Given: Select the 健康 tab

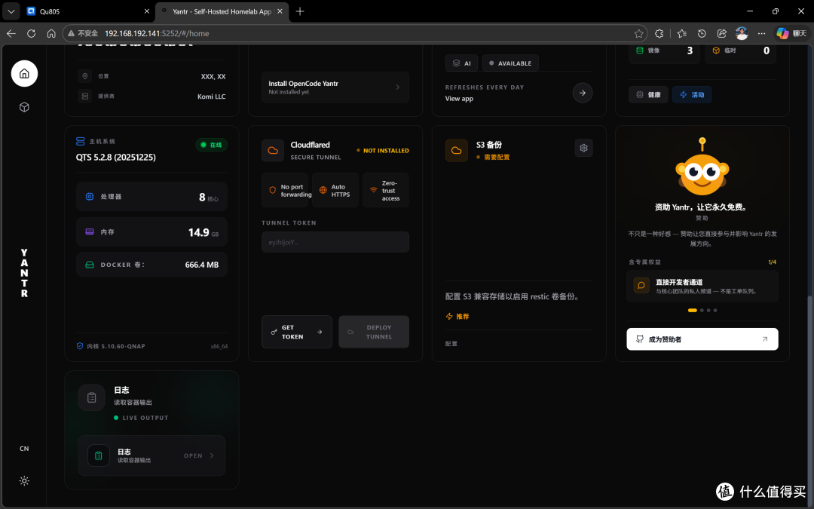Looking at the screenshot, I should click(648, 94).
